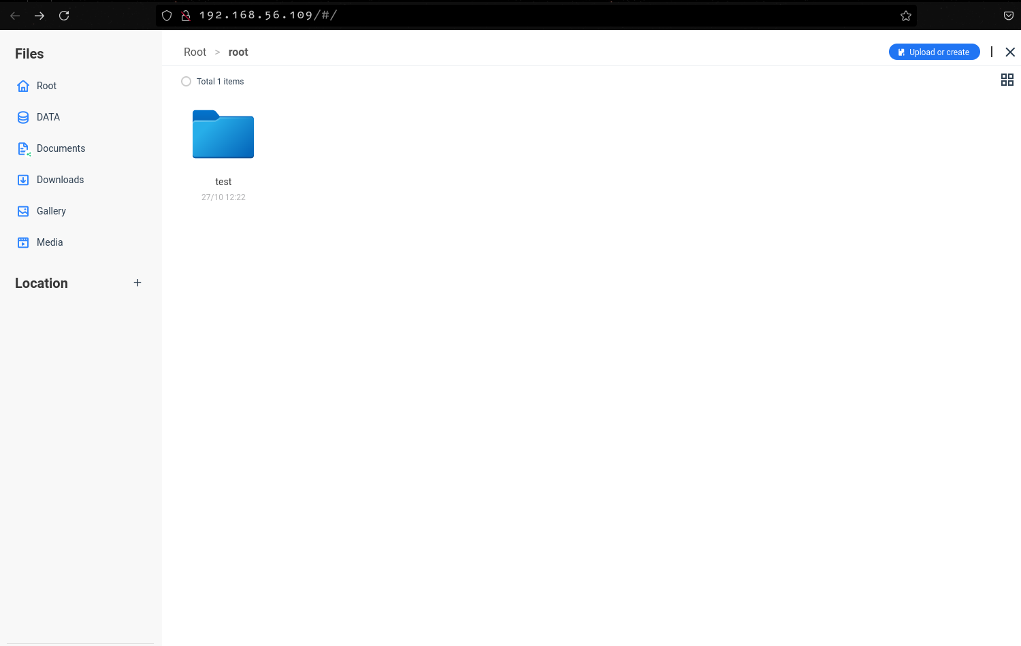Add a new Location with plus icon
Screen dimensions: 1021x646
[137, 282]
